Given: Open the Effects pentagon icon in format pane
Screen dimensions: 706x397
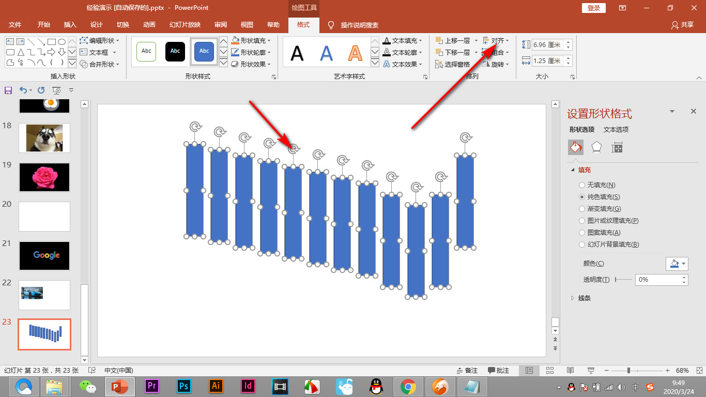Looking at the screenshot, I should point(596,147).
